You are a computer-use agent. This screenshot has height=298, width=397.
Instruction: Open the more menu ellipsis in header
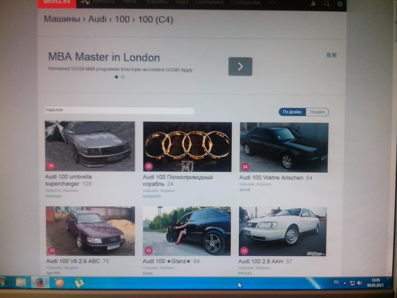tap(271, 2)
